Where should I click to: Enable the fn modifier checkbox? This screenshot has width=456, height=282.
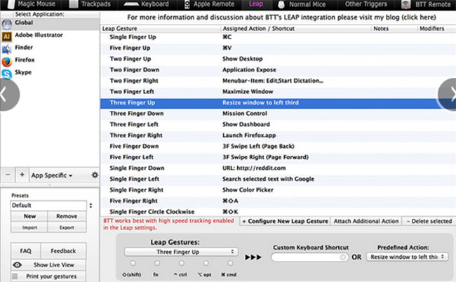[x=157, y=263]
